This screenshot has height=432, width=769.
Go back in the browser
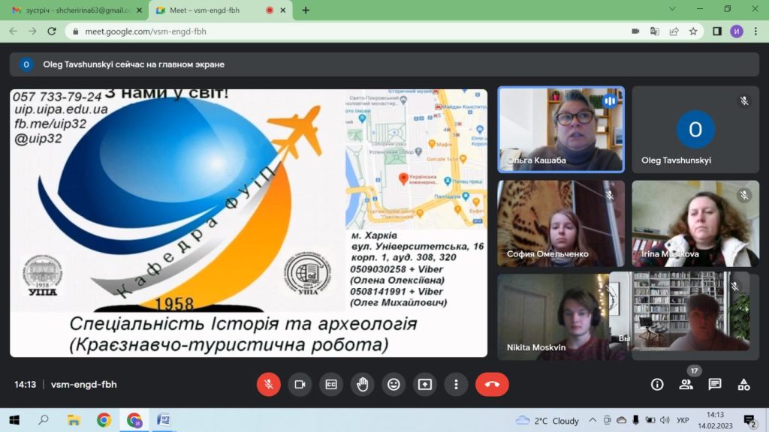click(14, 31)
